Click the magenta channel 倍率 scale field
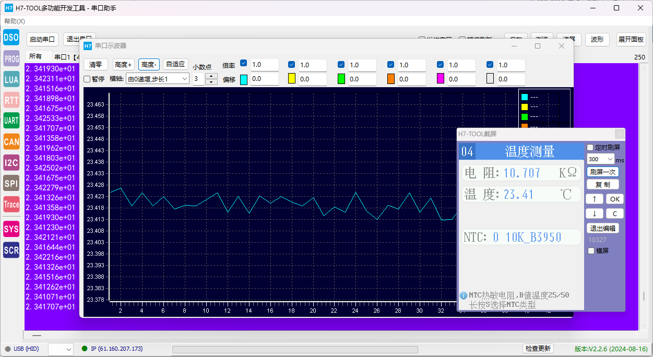This screenshot has width=653, height=357. point(461,65)
